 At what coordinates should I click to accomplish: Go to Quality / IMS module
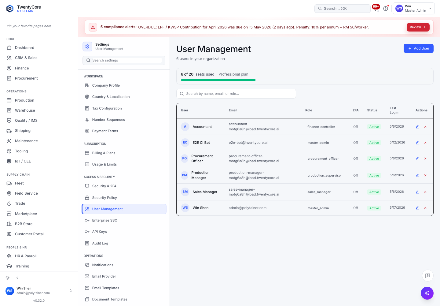pos(39,121)
